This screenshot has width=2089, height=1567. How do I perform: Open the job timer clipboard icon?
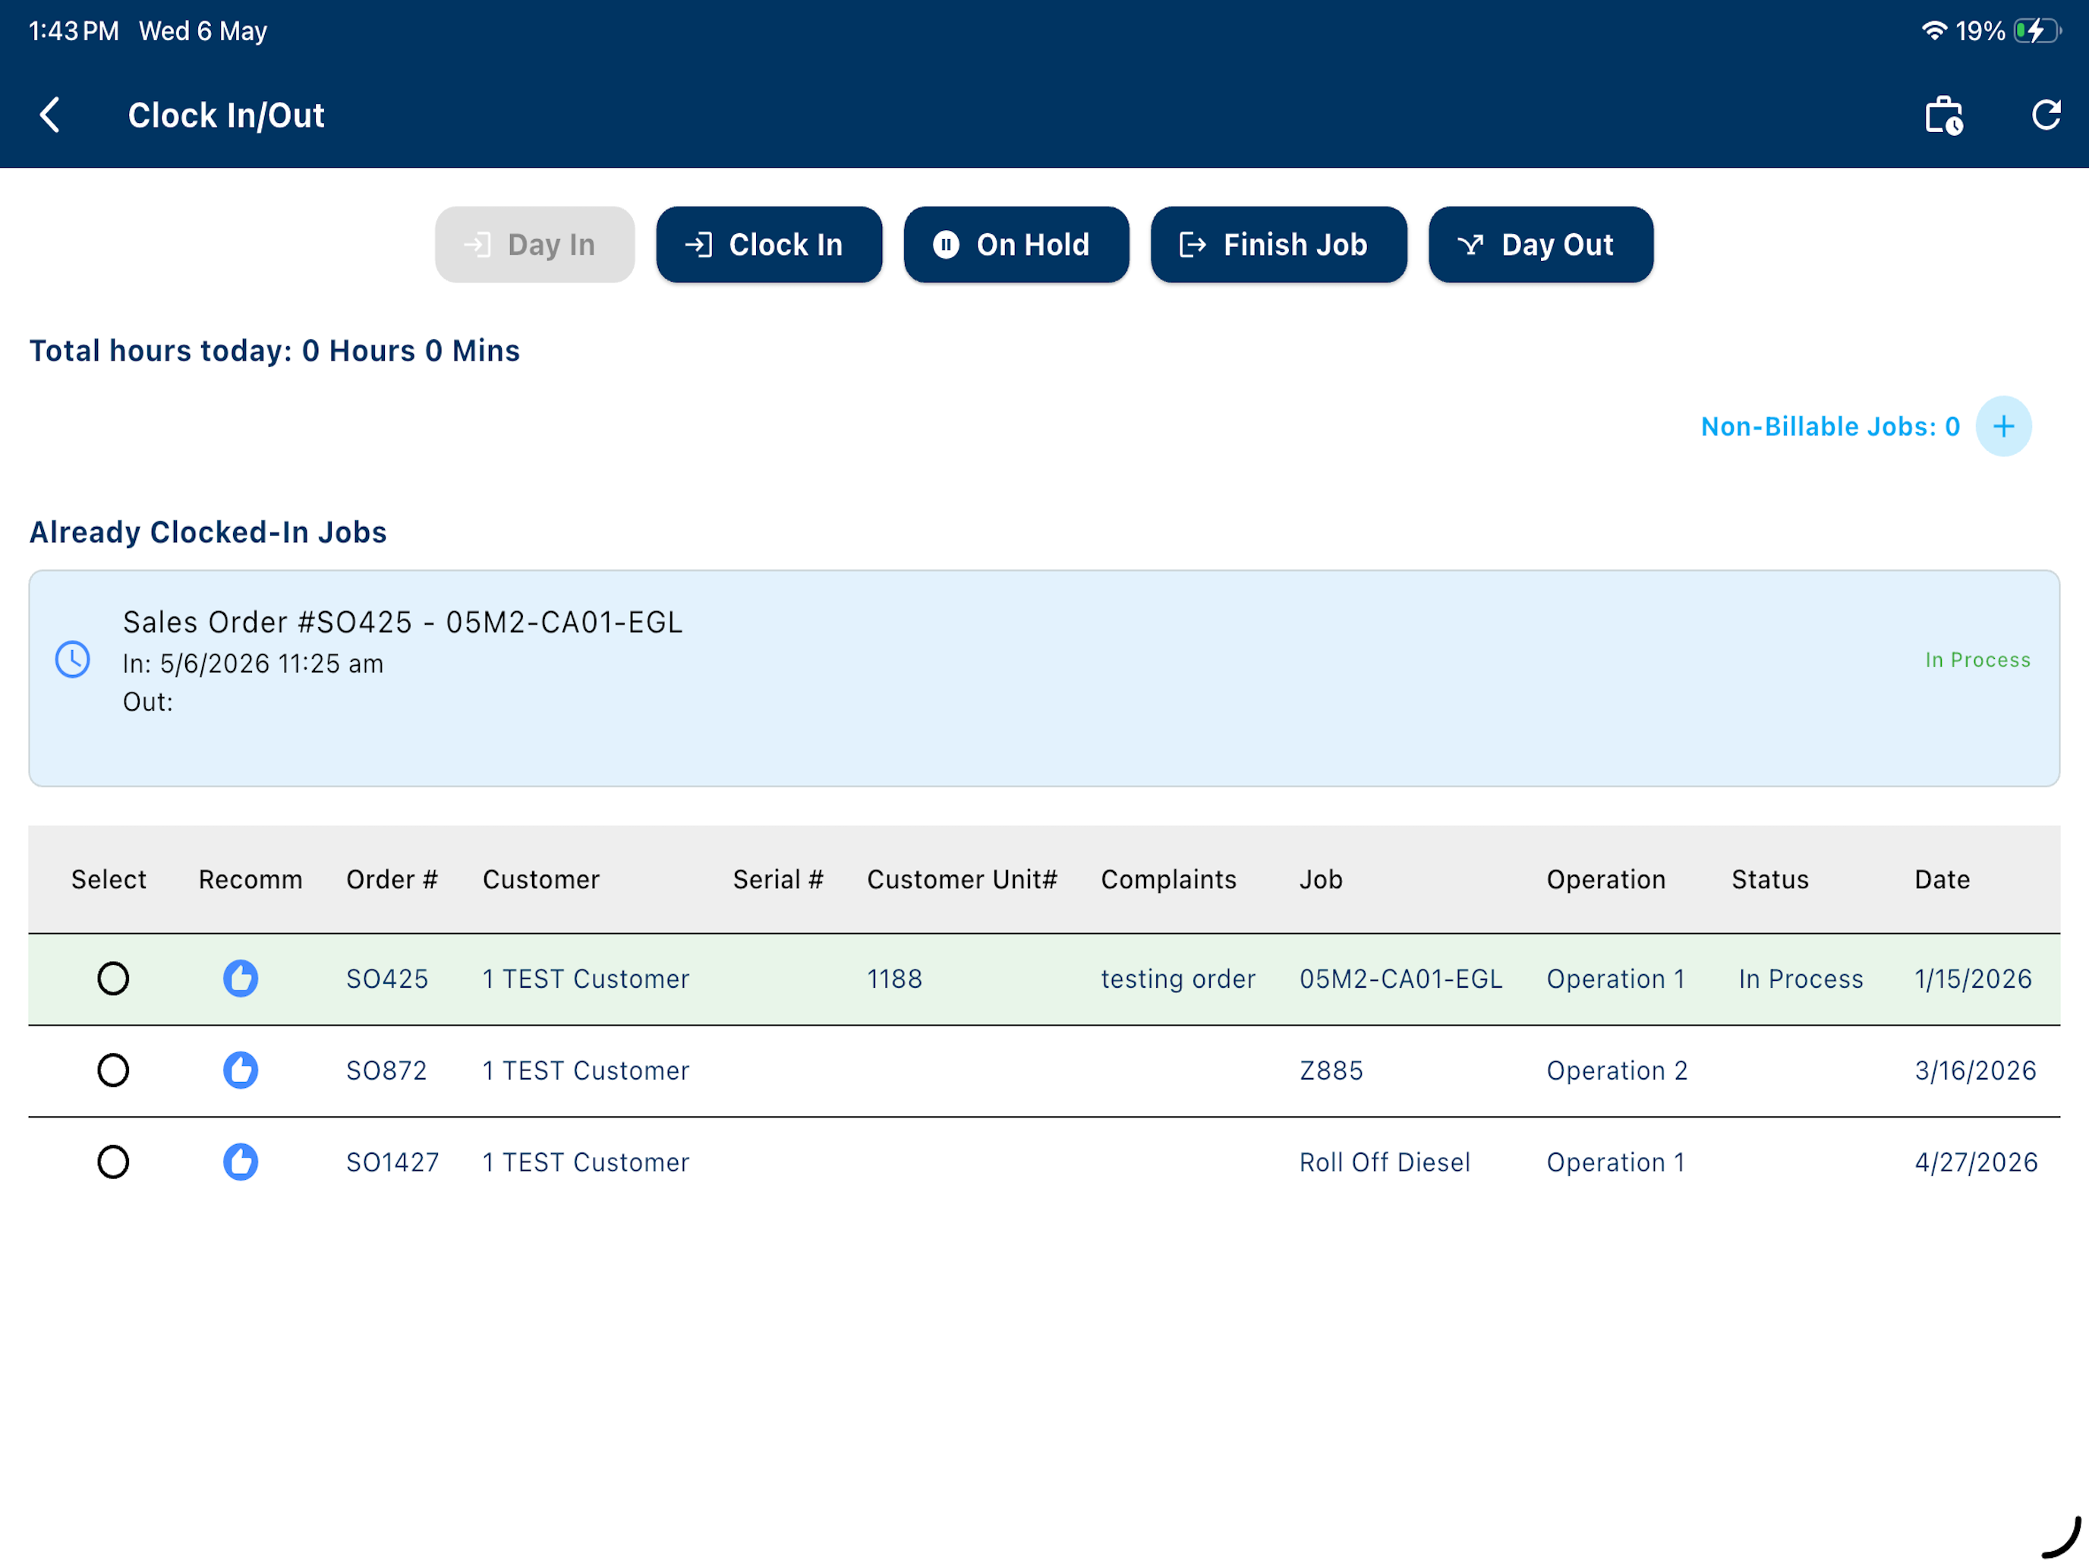coord(1943,116)
